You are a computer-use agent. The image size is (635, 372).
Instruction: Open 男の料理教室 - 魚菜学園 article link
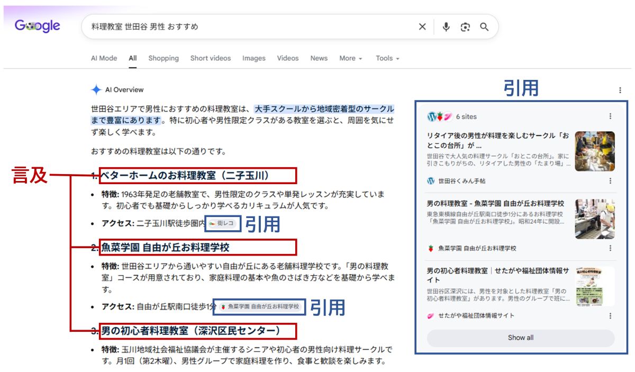(495, 203)
